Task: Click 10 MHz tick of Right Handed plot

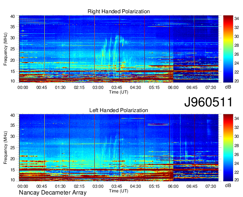Action: tap(13, 81)
